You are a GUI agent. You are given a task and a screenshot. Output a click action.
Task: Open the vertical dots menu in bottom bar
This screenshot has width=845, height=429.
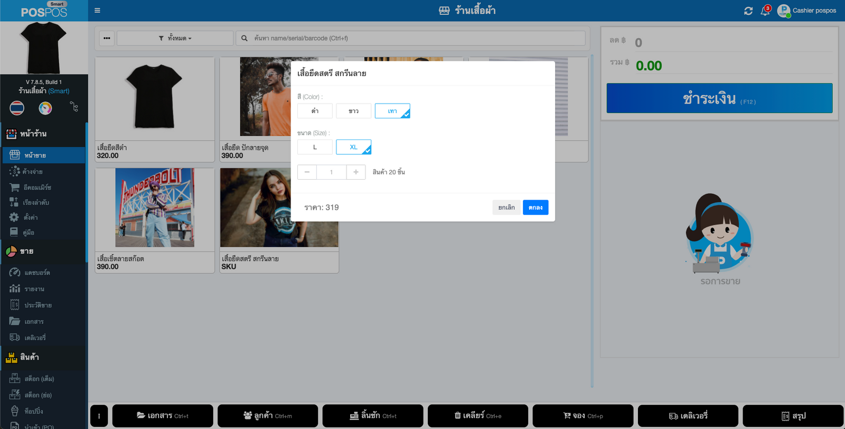pyautogui.click(x=99, y=416)
